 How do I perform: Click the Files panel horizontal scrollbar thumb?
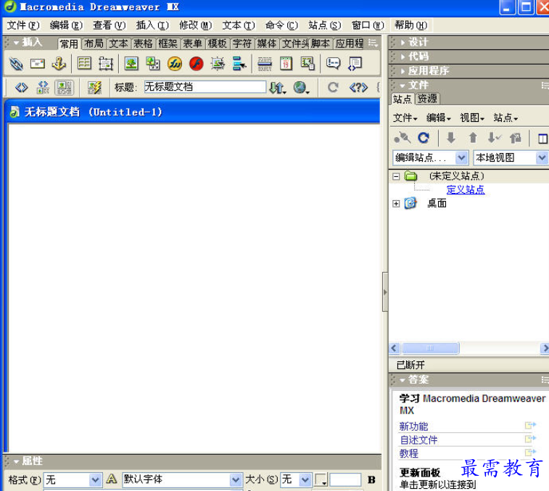point(430,348)
